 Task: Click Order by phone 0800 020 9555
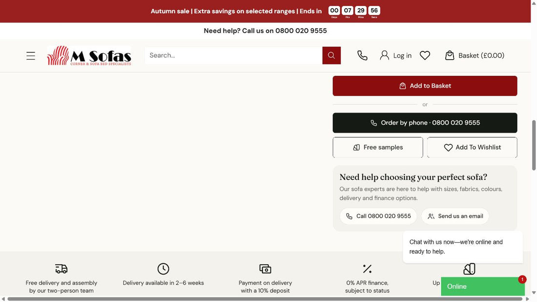pyautogui.click(x=425, y=123)
